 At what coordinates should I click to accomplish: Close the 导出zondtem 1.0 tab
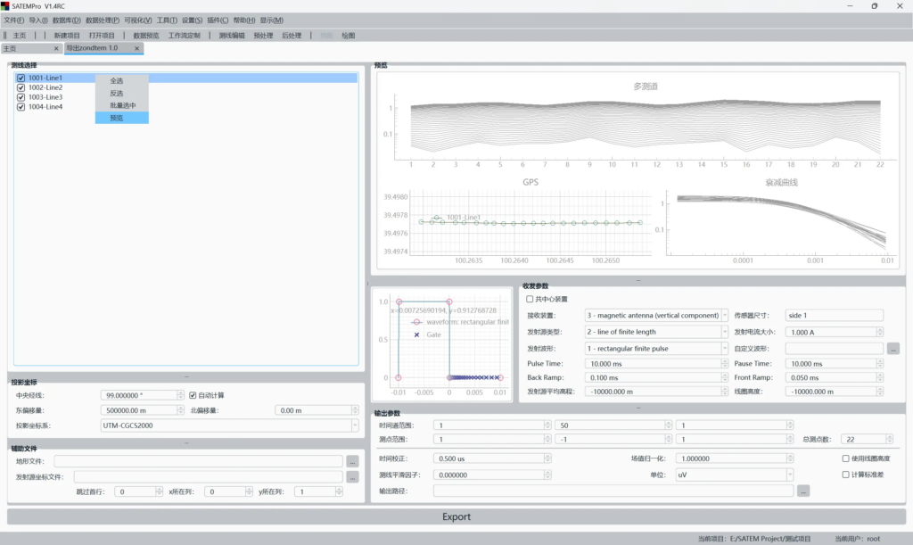point(136,48)
